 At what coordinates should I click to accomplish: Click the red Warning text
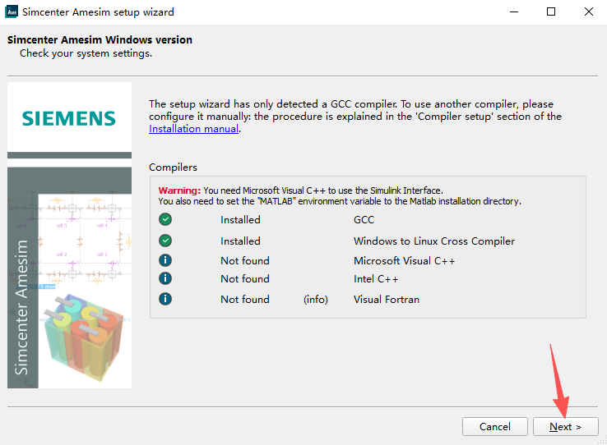tap(179, 190)
